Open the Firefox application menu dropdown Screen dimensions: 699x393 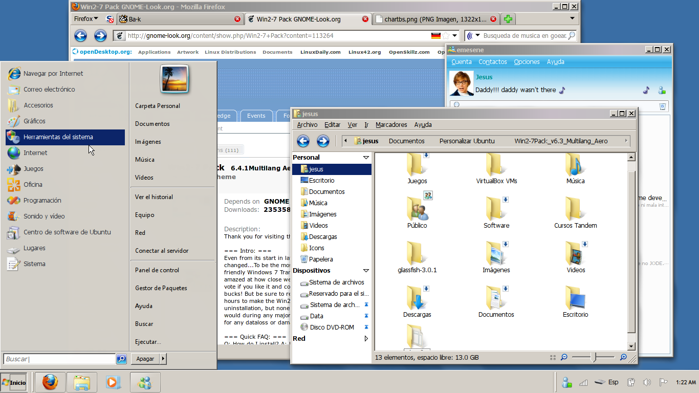86,19
